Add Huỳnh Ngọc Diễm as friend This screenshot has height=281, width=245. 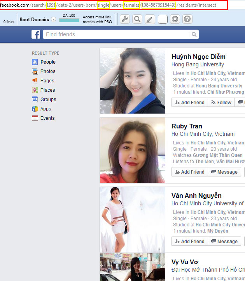[x=189, y=103]
